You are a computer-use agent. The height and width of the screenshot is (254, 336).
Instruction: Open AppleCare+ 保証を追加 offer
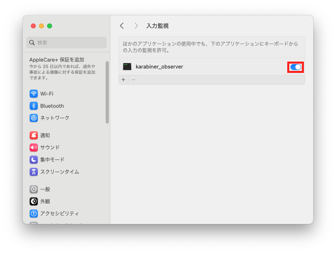[56, 60]
